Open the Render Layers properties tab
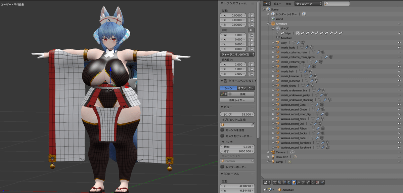 click(279, 182)
